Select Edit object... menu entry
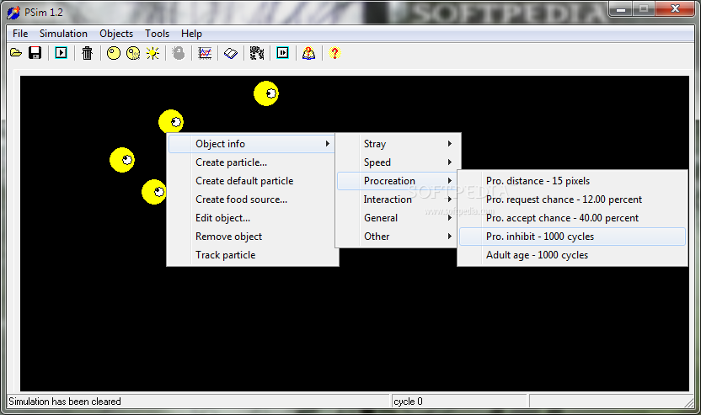Screen dimensions: 701x415 point(252,218)
